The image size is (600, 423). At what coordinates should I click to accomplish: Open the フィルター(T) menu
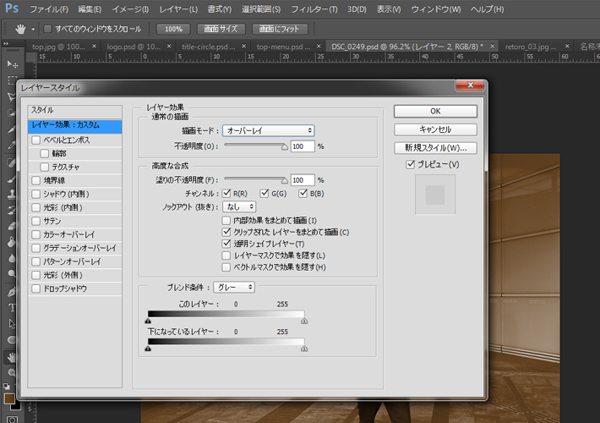click(x=314, y=8)
